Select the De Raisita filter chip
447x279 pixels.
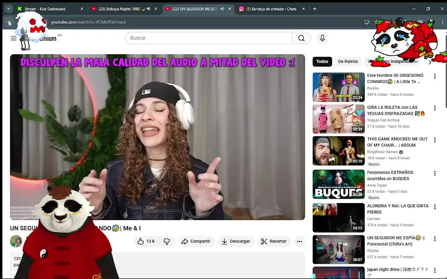[x=348, y=62]
